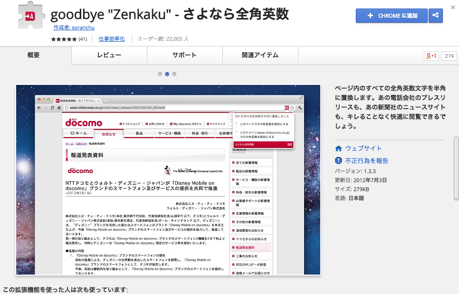The width and height of the screenshot is (459, 294).
Task: Click the exclamation icon beside 不正行為を報告
Action: [x=338, y=160]
